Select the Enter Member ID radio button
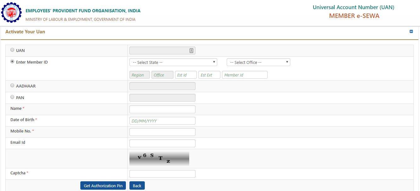420x191 pixels. click(12, 62)
